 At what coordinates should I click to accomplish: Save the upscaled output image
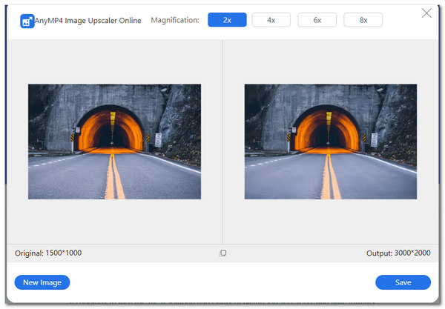coord(403,282)
